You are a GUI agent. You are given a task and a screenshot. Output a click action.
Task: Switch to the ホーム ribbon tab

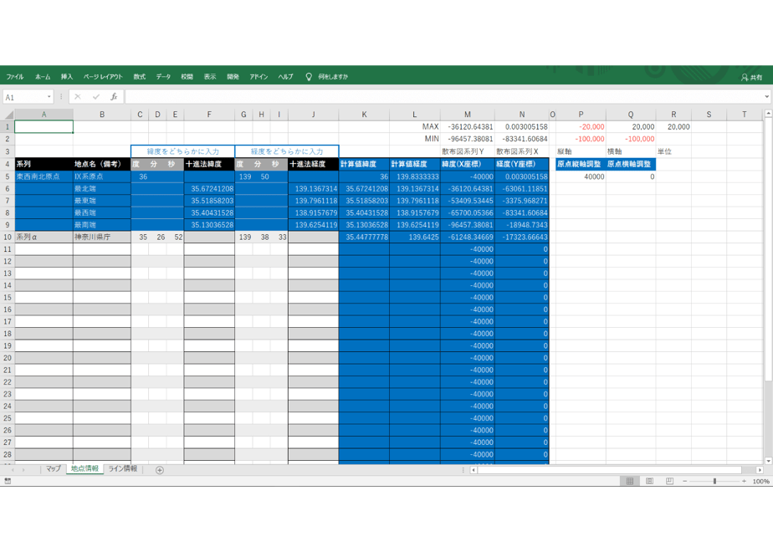[43, 77]
